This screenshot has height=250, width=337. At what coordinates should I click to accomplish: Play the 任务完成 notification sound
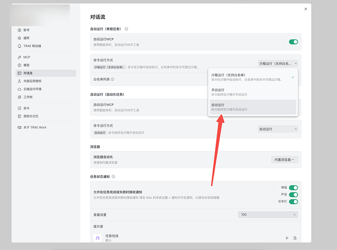tap(287, 238)
